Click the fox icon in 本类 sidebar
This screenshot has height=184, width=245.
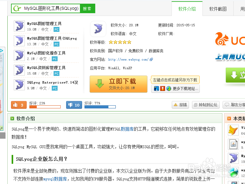[233, 130]
